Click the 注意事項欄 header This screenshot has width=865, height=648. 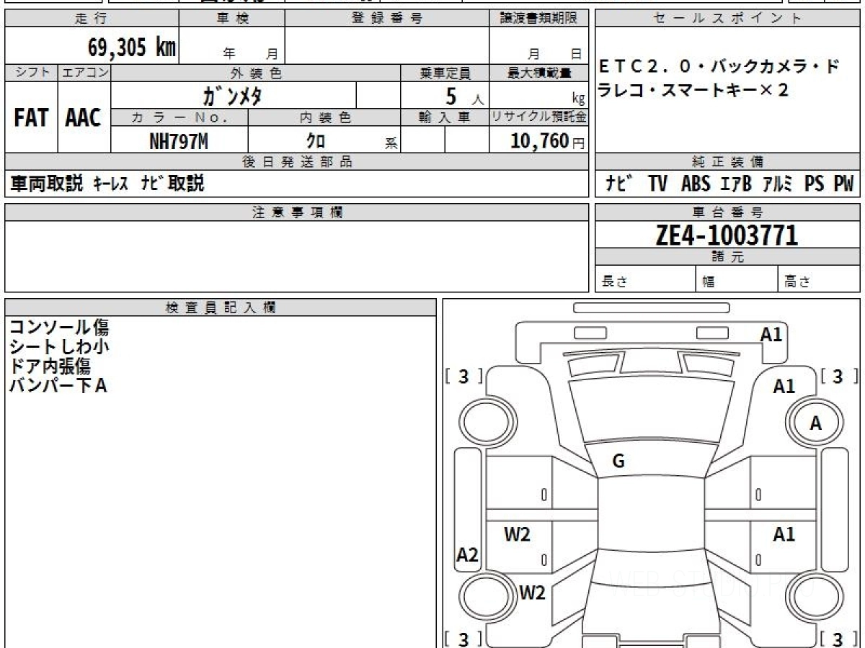[297, 212]
